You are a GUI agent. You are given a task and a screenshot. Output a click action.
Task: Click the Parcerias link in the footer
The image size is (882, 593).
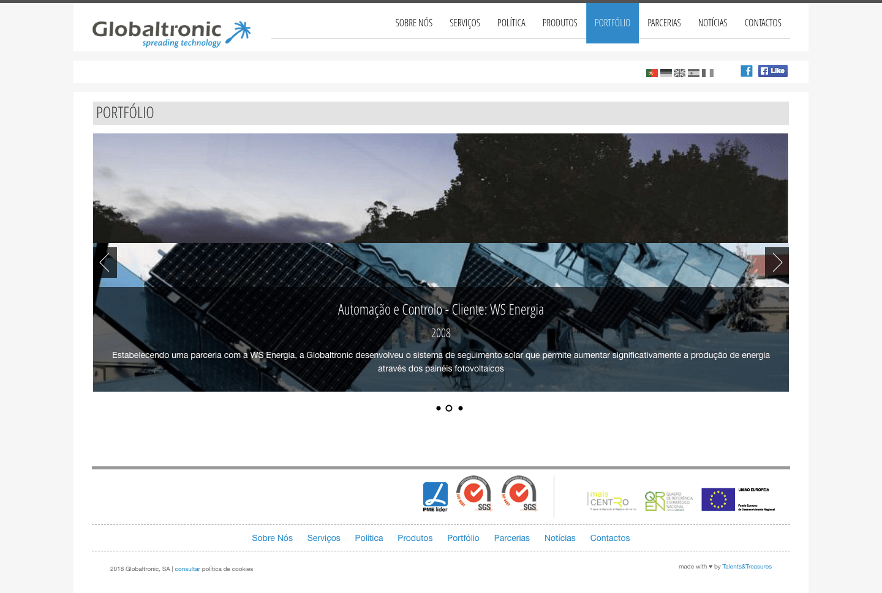pos(511,538)
